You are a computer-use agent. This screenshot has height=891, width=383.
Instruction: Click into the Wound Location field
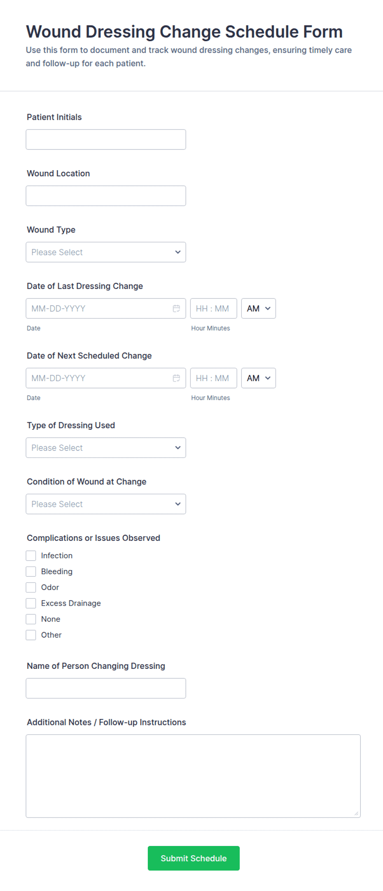106,196
